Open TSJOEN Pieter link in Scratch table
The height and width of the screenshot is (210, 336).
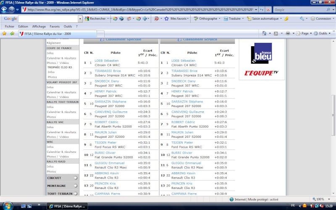click(182, 142)
